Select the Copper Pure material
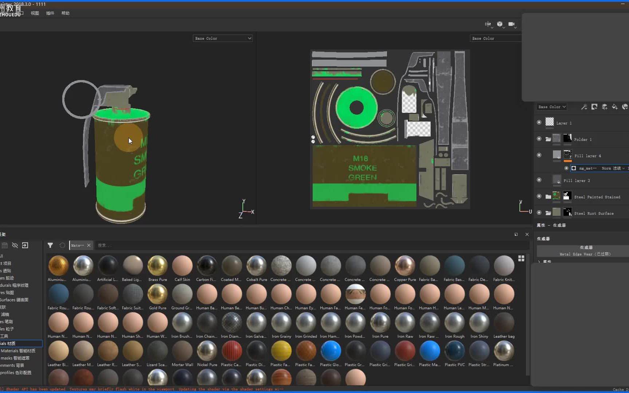 tap(405, 269)
